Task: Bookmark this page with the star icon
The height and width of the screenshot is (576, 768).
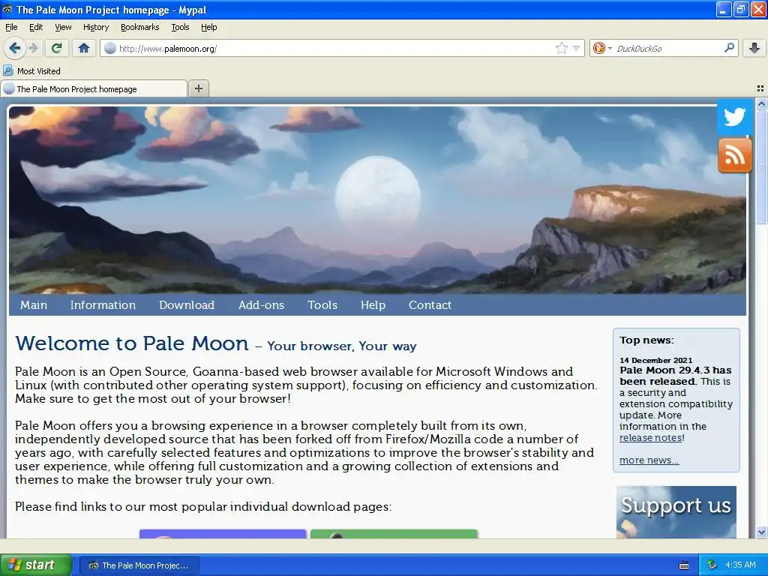Action: point(561,48)
